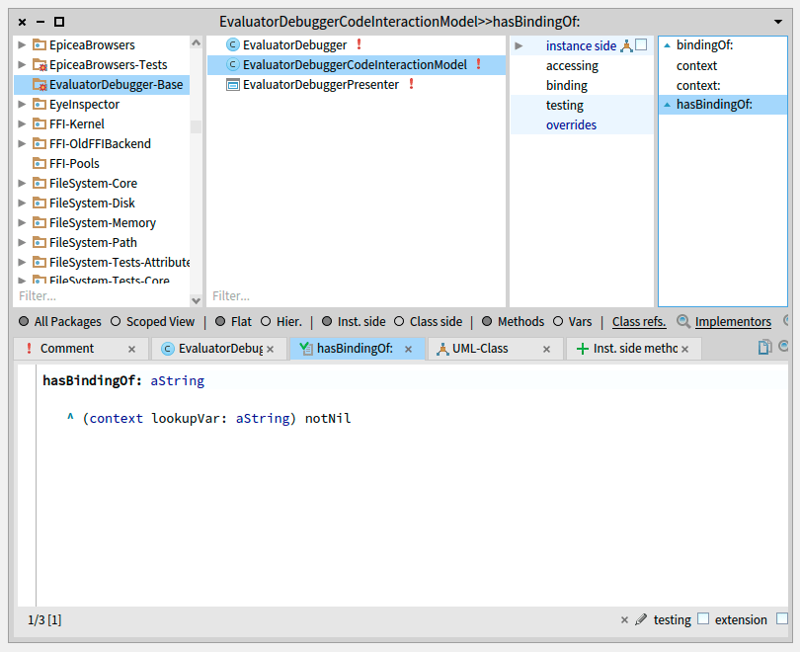Click the Class refs. link

[x=638, y=321]
